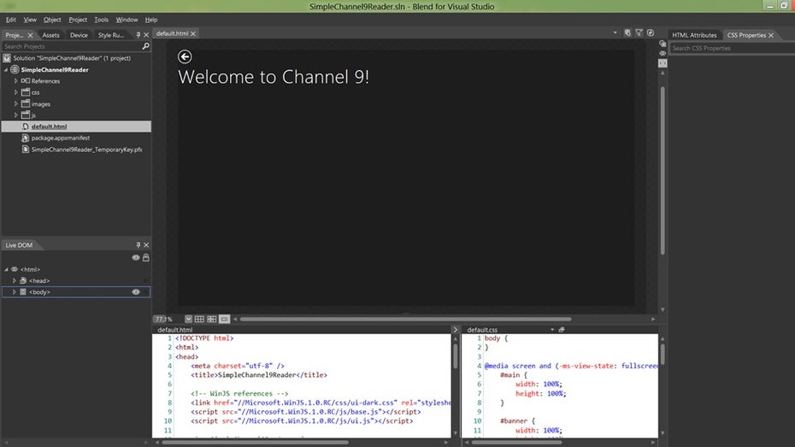Toggle the eye icon in the Live DOM header
Viewport: 795px width, 447px height.
[x=135, y=257]
